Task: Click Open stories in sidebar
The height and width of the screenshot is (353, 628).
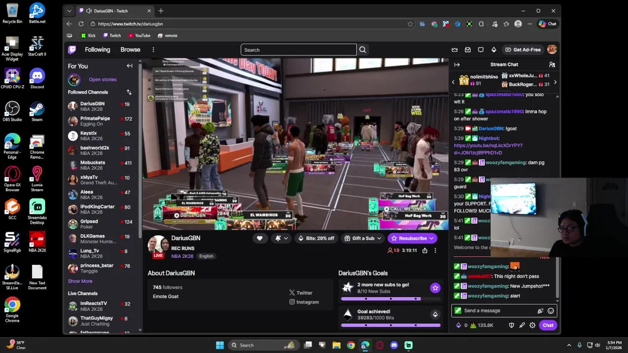Action: [103, 79]
